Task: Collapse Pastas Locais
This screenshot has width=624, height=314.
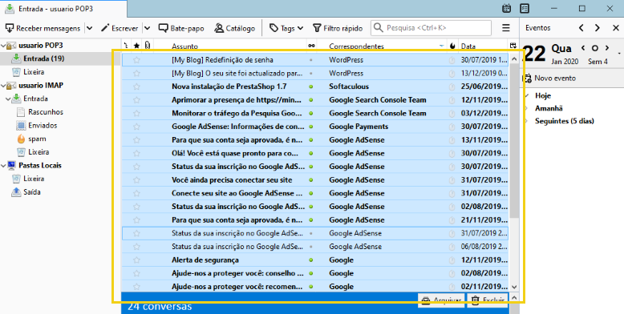Action: pyautogui.click(x=2, y=165)
